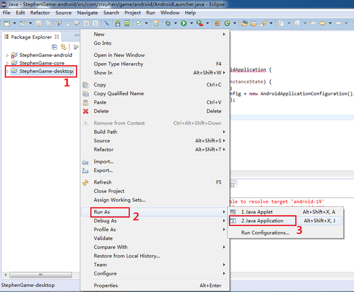Choose Export... in the context menu
The image size is (354, 292).
[x=154, y=170]
